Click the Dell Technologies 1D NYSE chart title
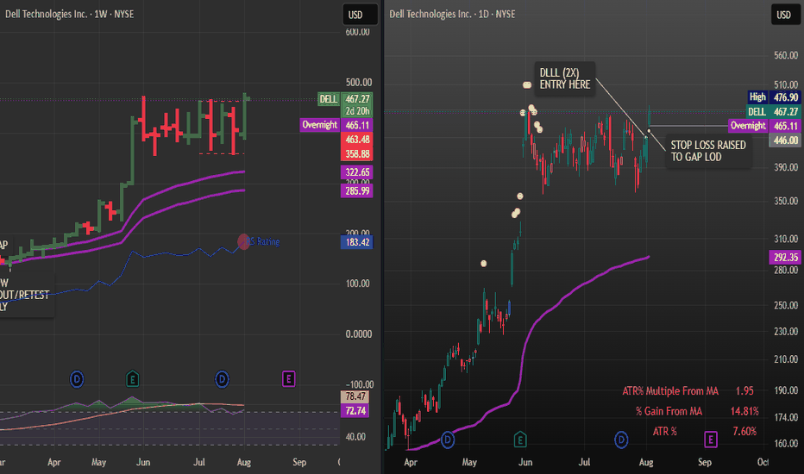The height and width of the screenshot is (474, 804). point(452,14)
